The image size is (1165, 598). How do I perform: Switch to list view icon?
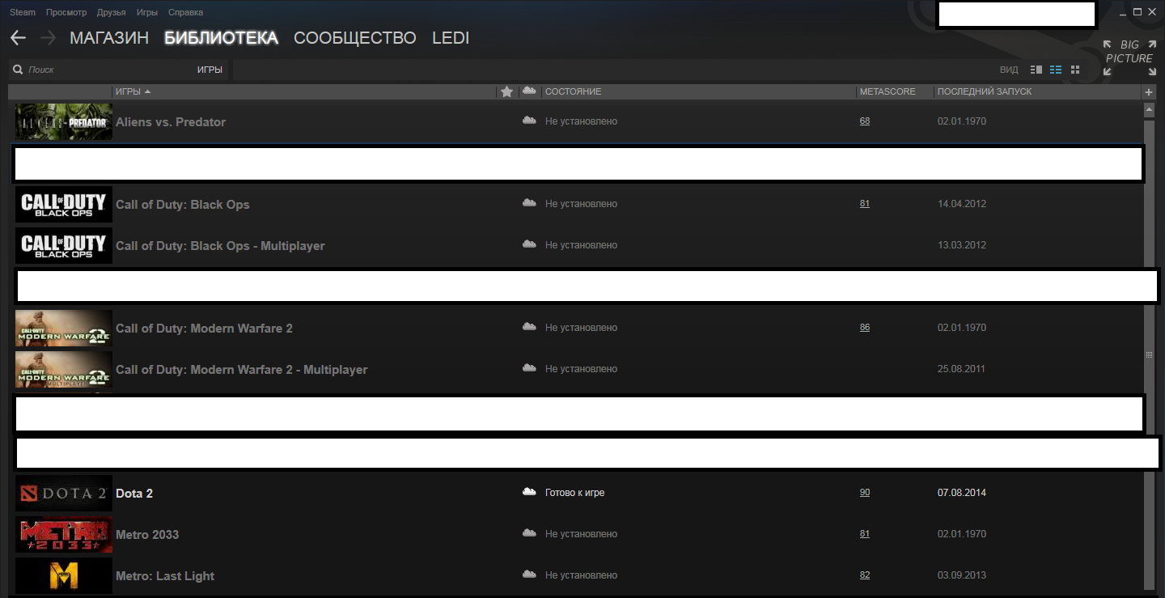1056,70
